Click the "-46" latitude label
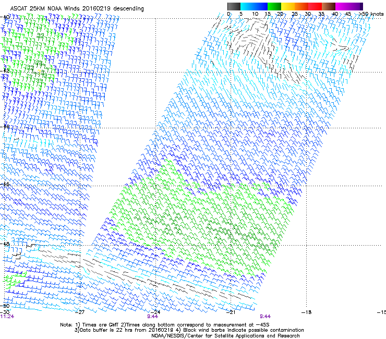386x339 pixels. pos(5,184)
